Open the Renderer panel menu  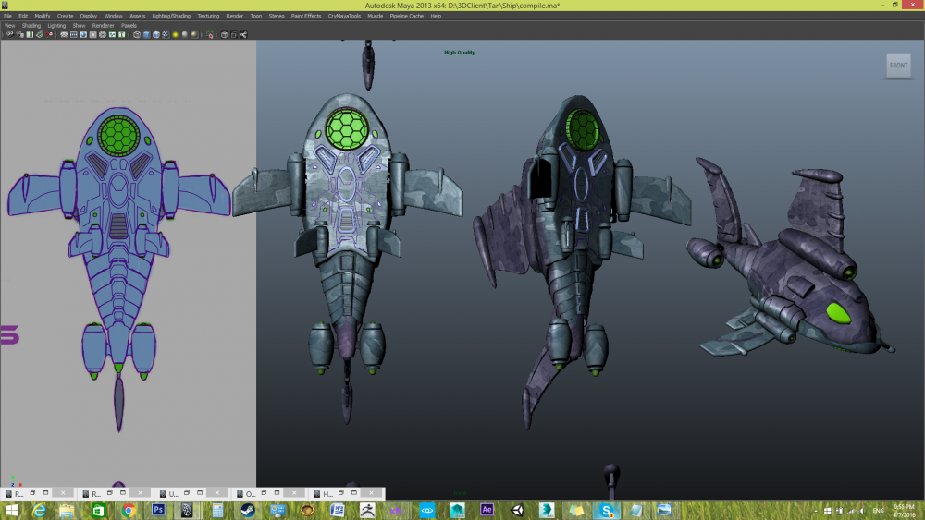click(x=104, y=26)
